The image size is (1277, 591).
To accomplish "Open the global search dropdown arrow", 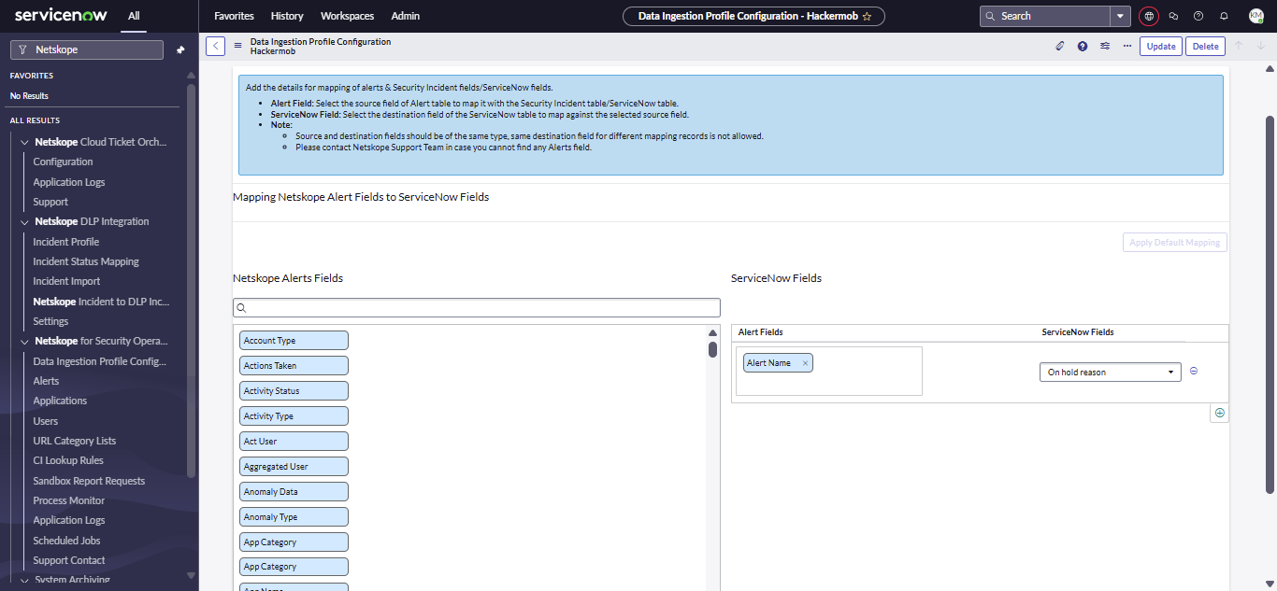I will click(1121, 16).
